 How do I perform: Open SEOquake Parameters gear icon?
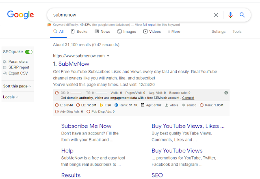[4, 62]
